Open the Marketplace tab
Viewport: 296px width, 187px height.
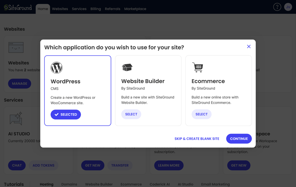pos(135,9)
